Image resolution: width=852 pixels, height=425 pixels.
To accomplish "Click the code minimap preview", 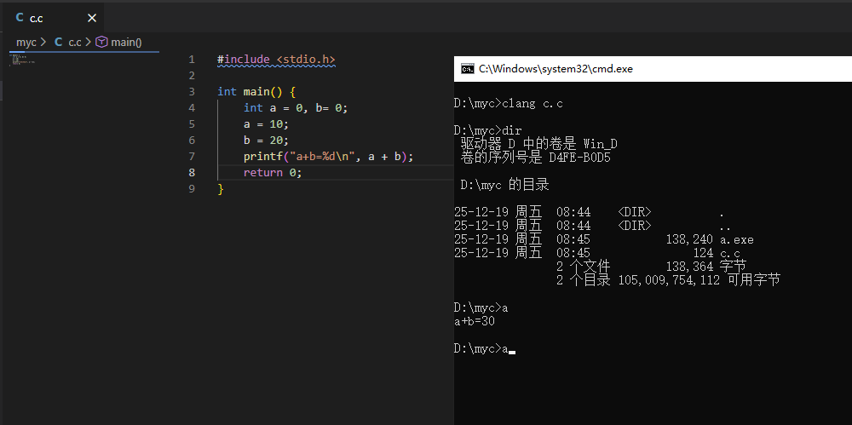I will click(x=24, y=60).
